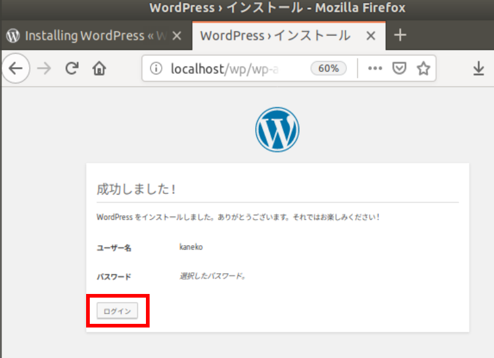
Task: Open a new tab with plus button
Action: [400, 35]
